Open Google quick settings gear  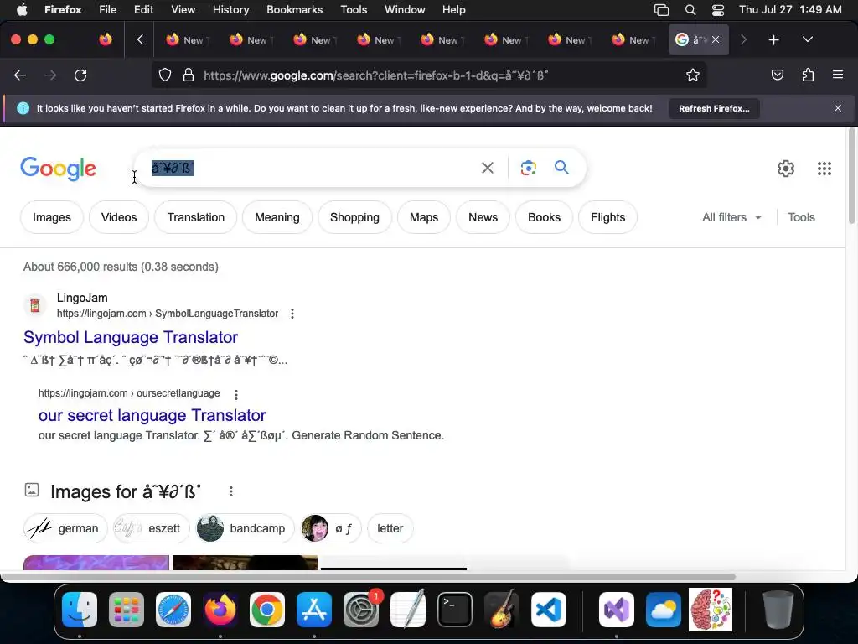point(786,168)
